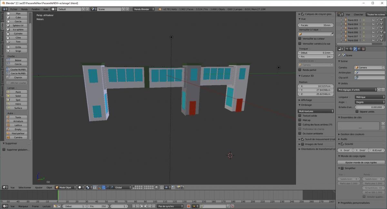The image size is (387, 209).
Task: Enable the Occlusion ambiante checkbox
Action: pos(300,133)
